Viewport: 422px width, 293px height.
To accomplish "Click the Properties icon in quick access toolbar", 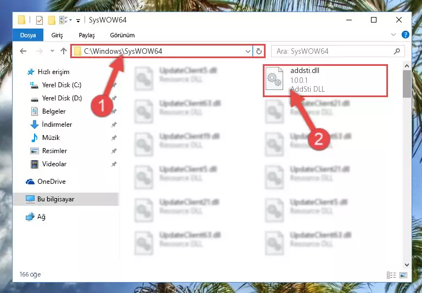I will click(x=40, y=20).
